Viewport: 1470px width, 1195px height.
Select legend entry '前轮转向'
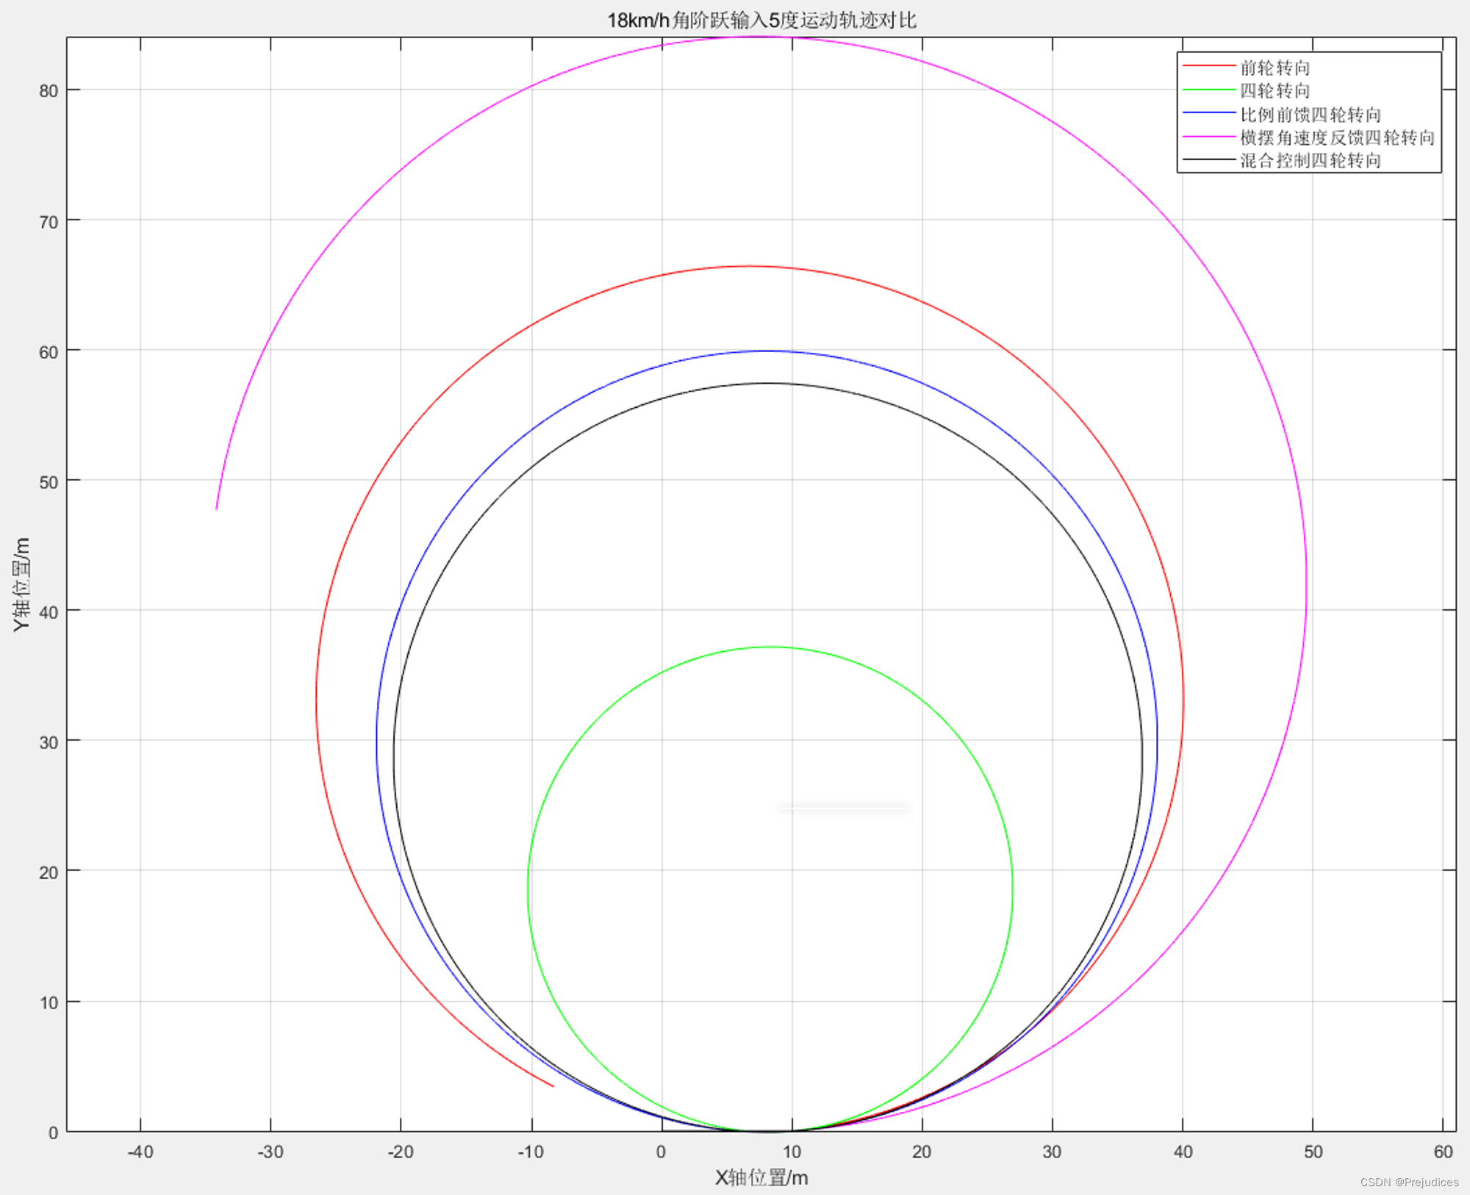[x=1275, y=68]
